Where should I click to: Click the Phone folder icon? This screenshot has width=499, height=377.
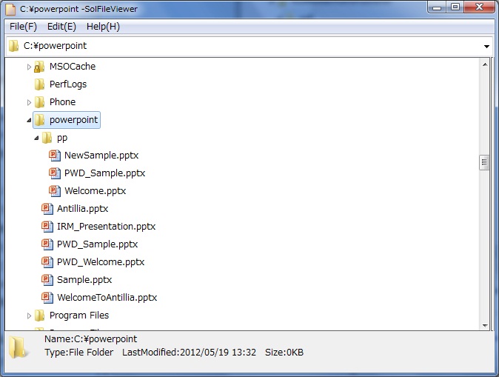pos(39,102)
